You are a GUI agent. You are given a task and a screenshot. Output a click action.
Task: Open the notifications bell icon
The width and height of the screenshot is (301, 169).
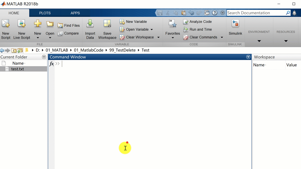294,13
